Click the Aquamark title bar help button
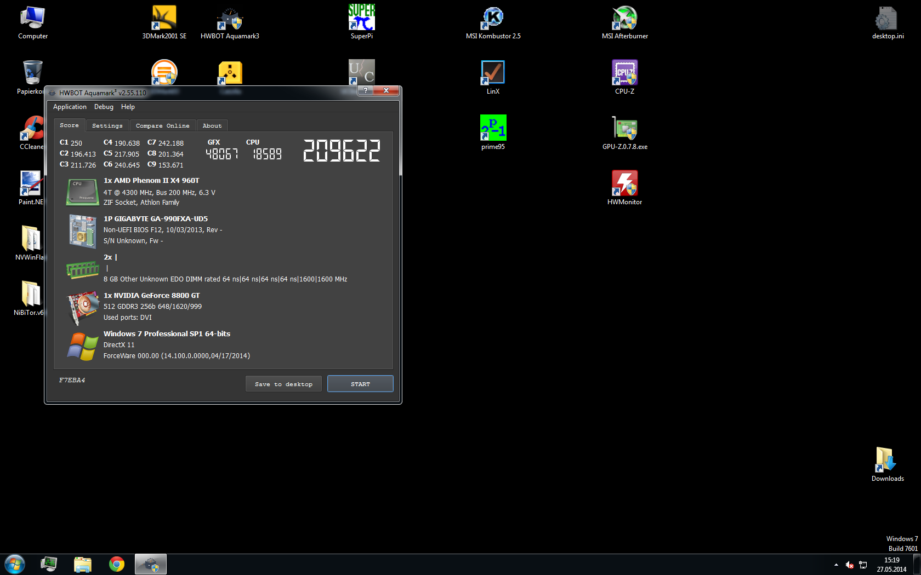 [366, 90]
